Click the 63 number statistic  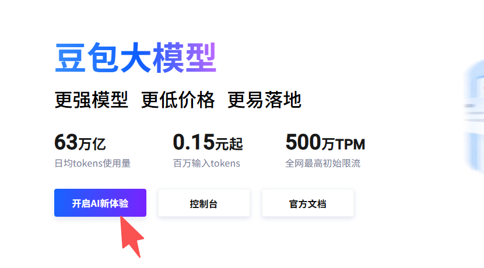[x=66, y=142]
